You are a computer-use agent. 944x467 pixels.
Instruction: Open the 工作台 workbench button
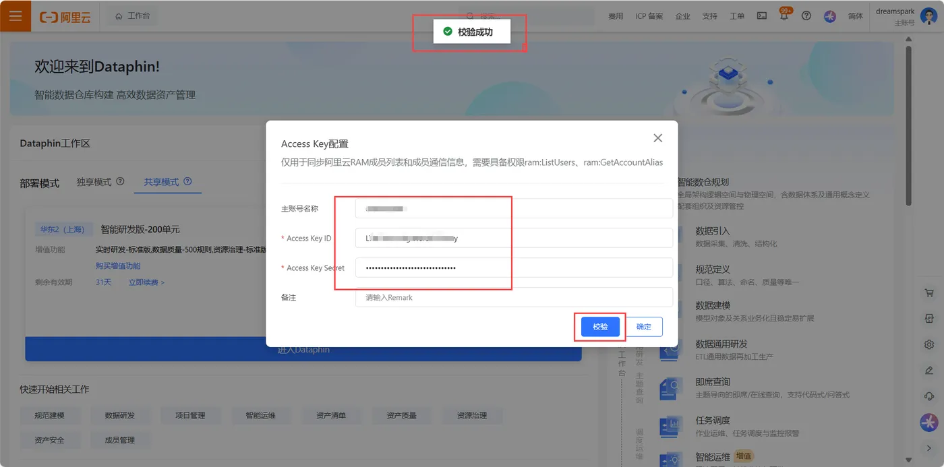(x=132, y=15)
